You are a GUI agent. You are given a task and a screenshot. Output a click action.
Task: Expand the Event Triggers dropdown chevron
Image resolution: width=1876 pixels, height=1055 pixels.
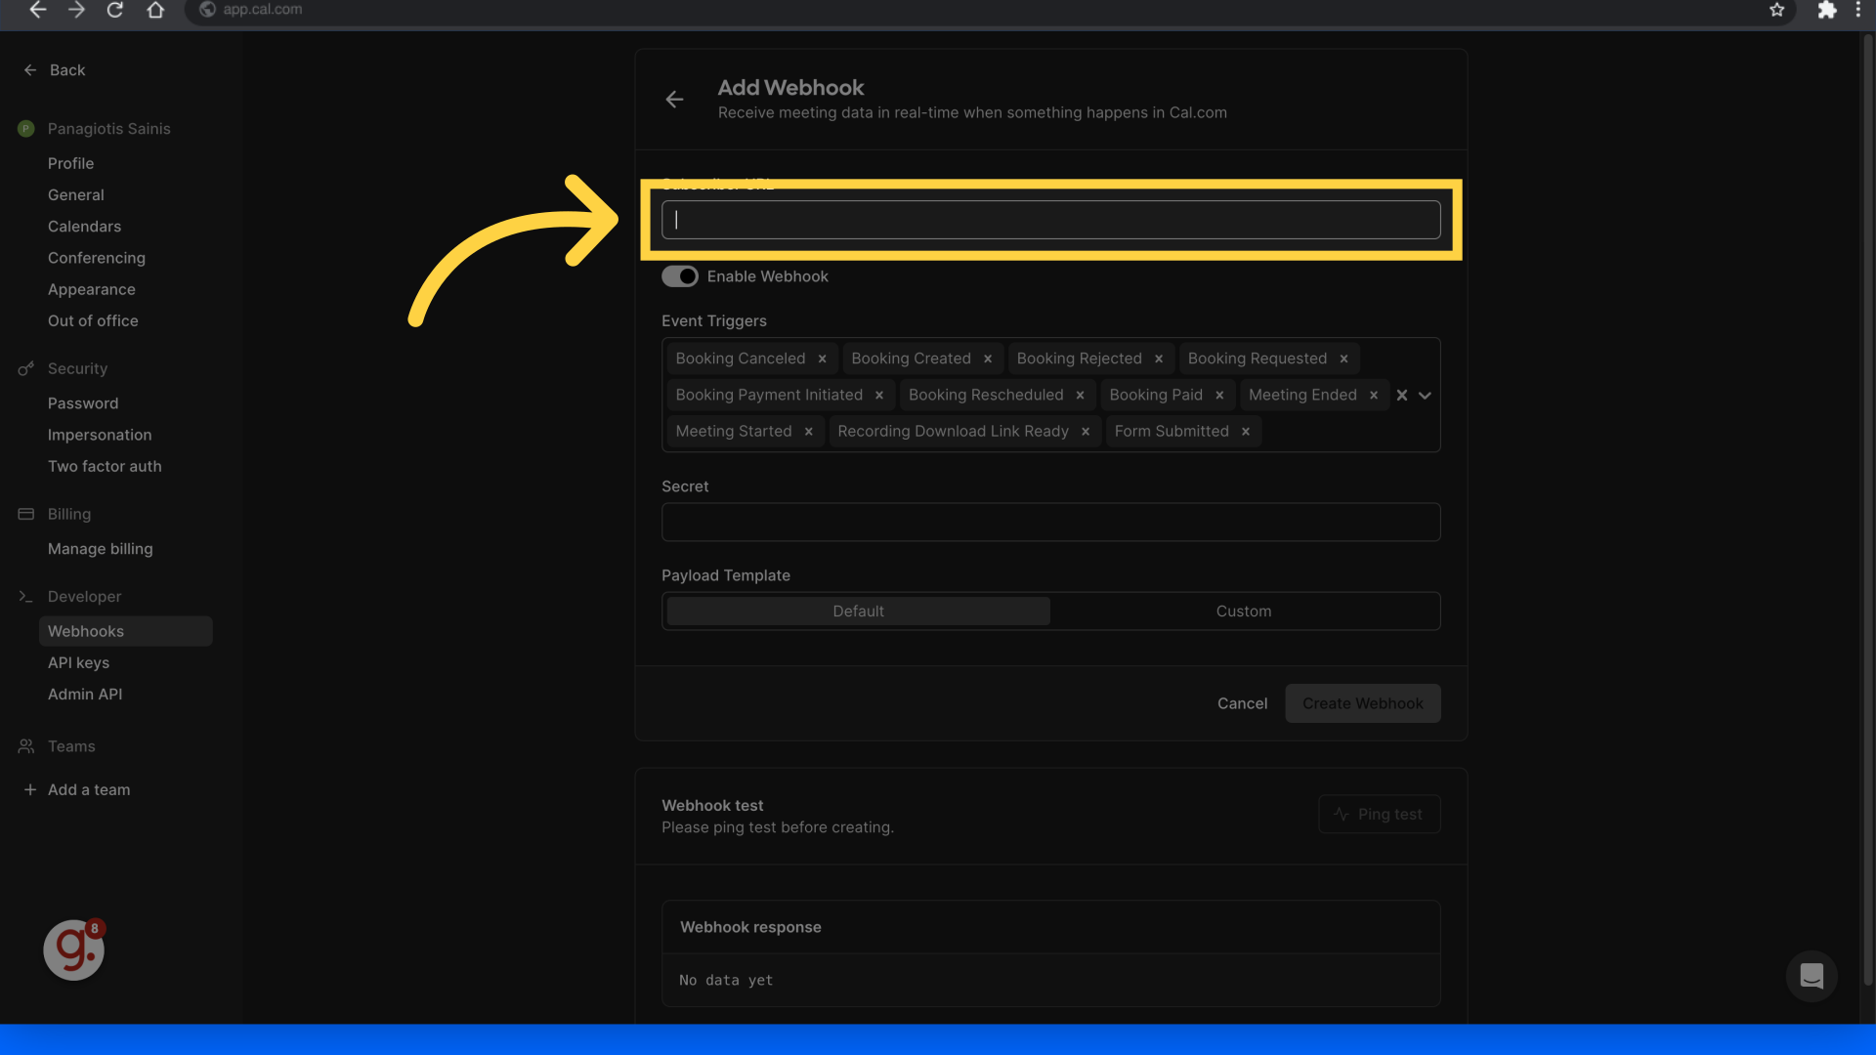(x=1425, y=395)
